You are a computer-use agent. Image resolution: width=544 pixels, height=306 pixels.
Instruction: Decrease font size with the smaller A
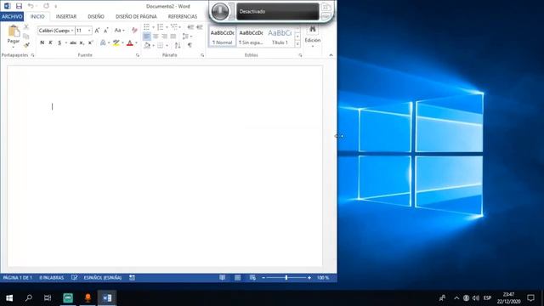pyautogui.click(x=105, y=31)
